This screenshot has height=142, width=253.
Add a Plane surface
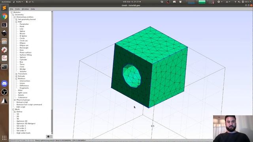tap(25, 52)
